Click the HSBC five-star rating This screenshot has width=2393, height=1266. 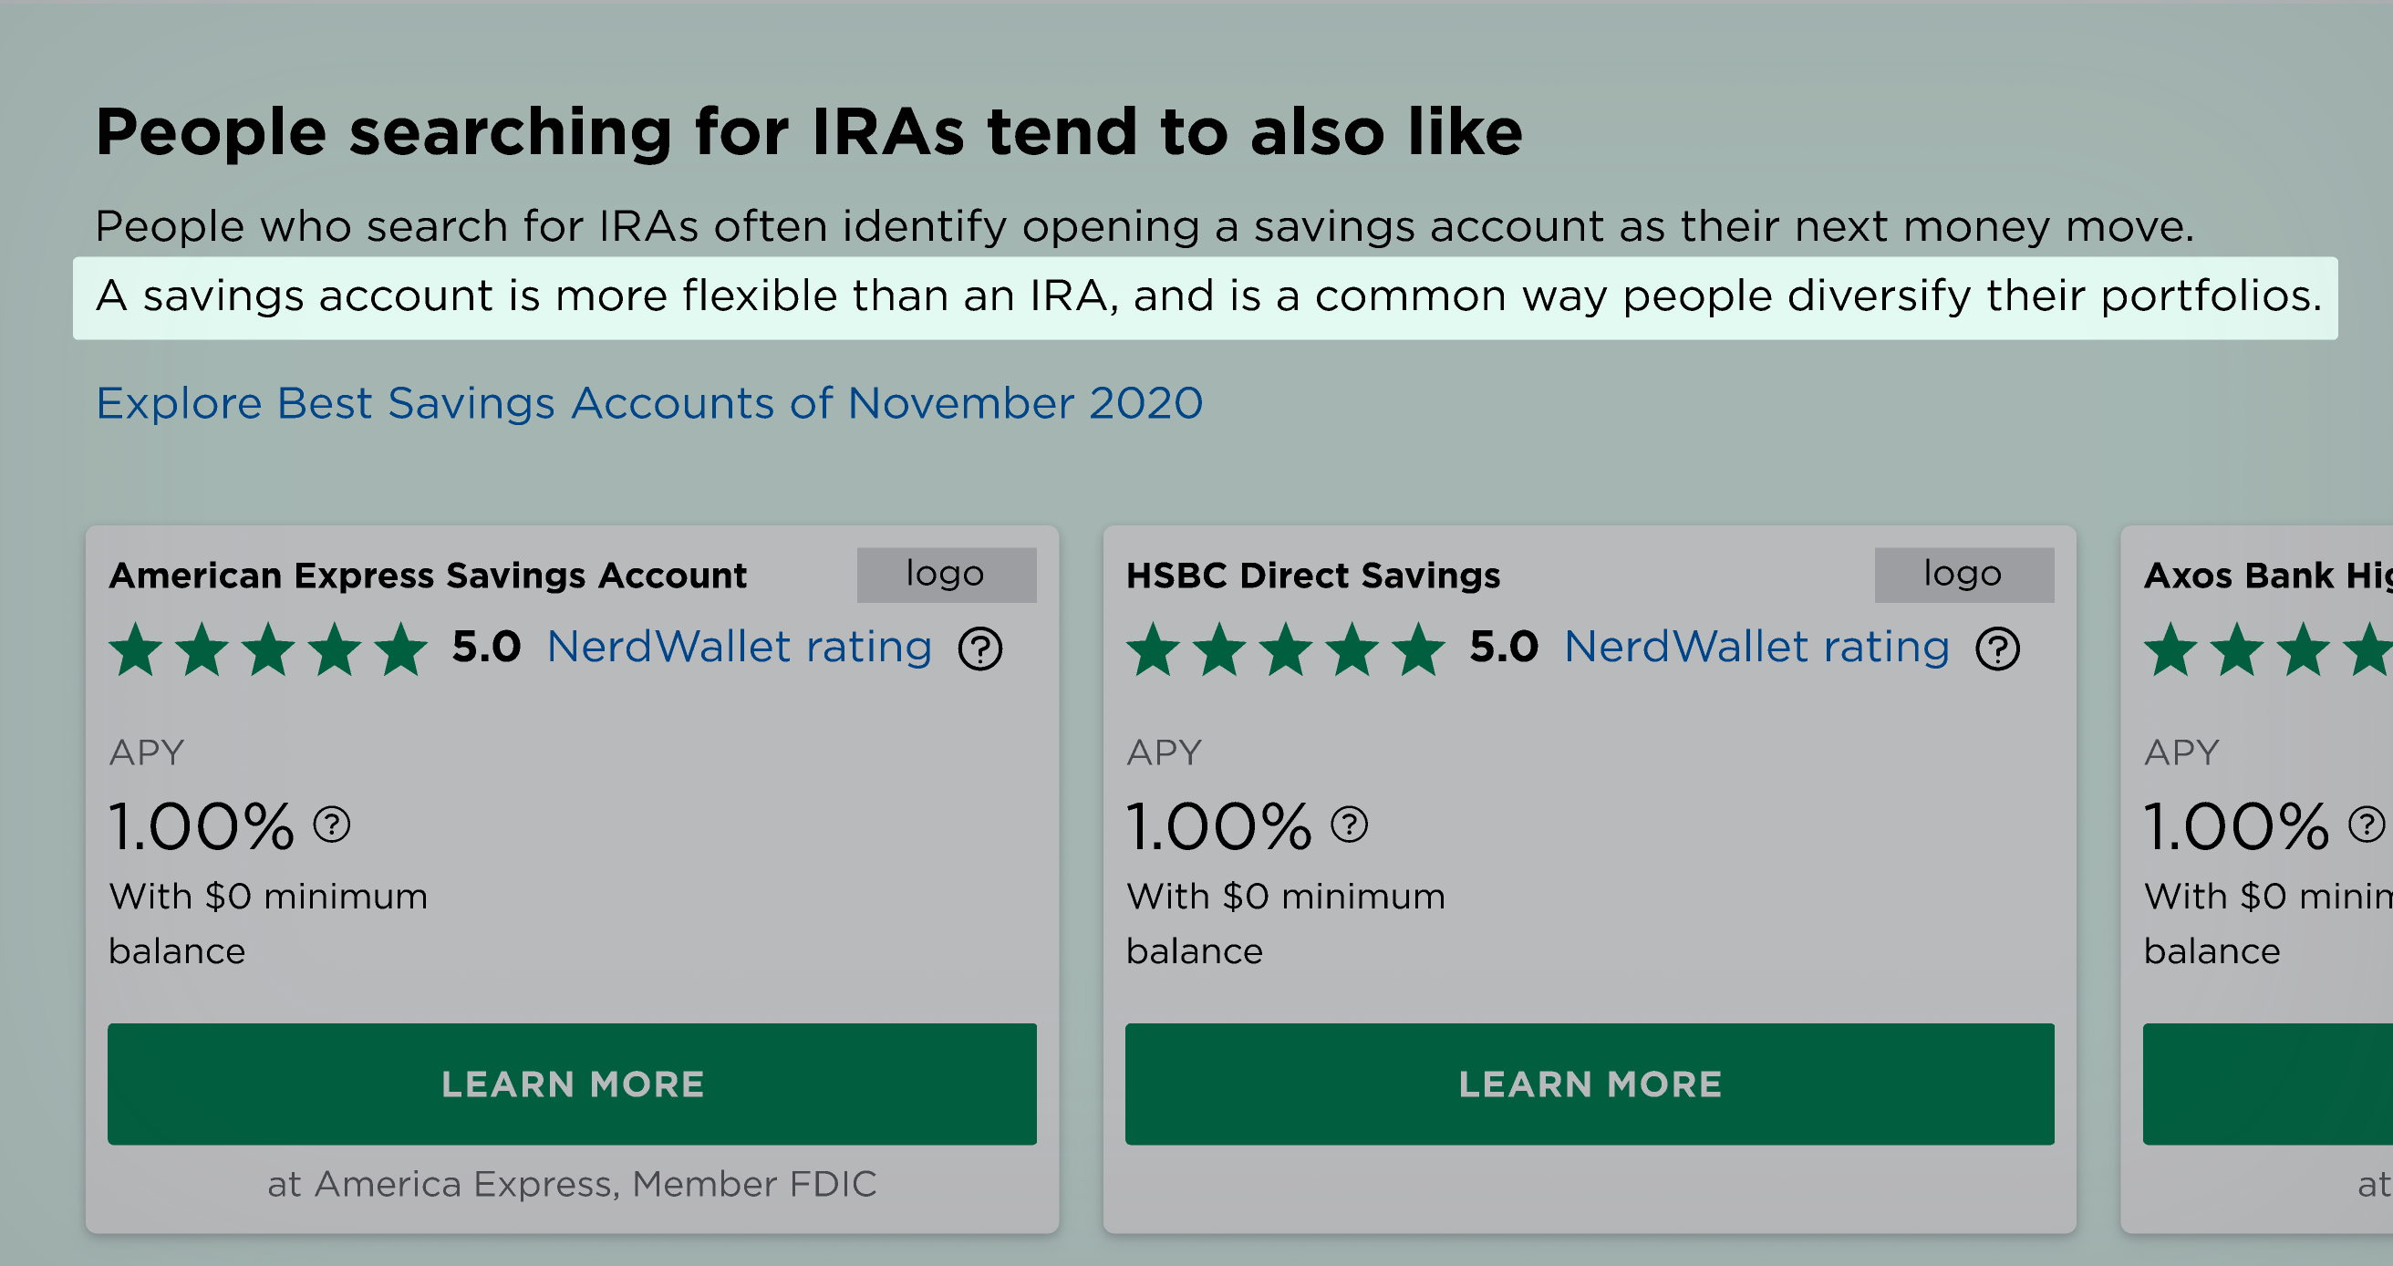tap(1286, 649)
